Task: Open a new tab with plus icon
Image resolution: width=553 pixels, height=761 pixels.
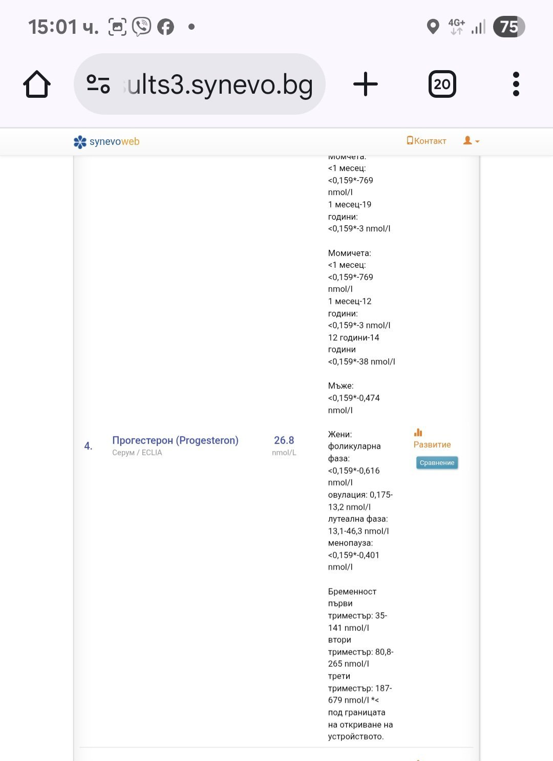Action: 366,84
